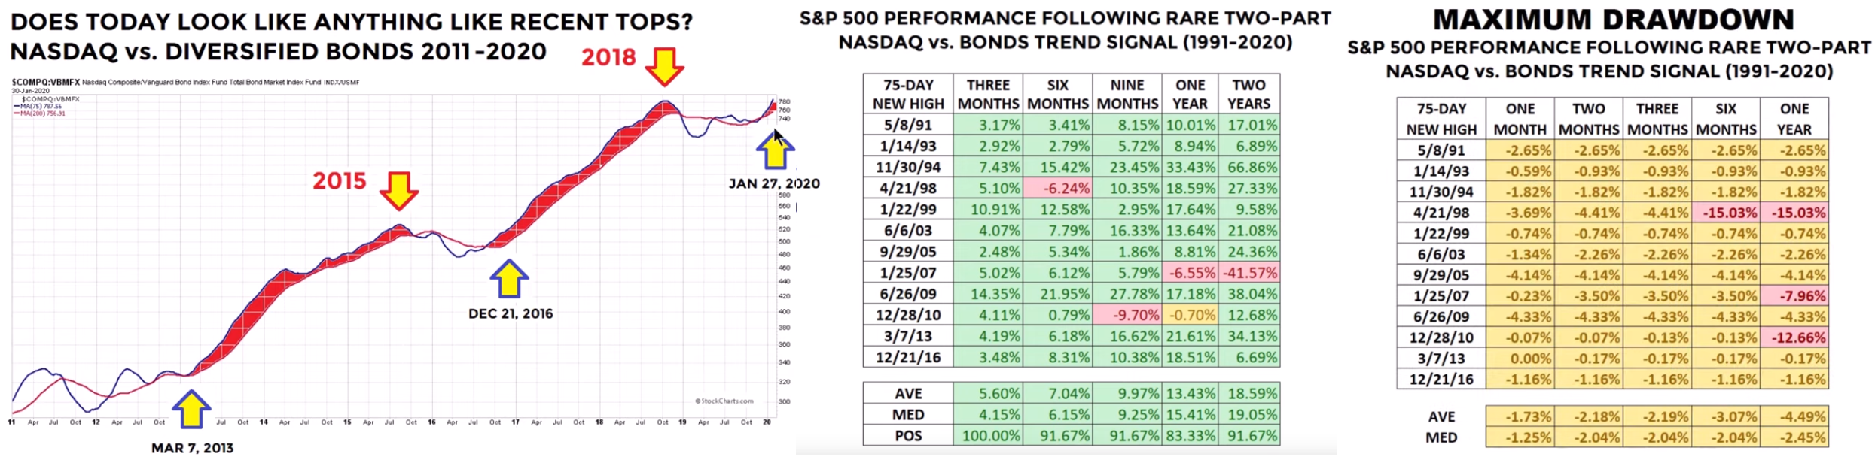Click the MA(200) legend entry
Screen dimensions: 1875x457
(43, 113)
